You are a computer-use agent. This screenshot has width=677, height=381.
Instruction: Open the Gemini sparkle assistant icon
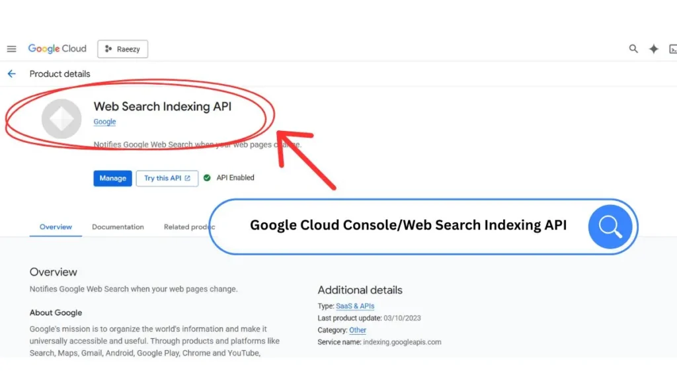(654, 49)
